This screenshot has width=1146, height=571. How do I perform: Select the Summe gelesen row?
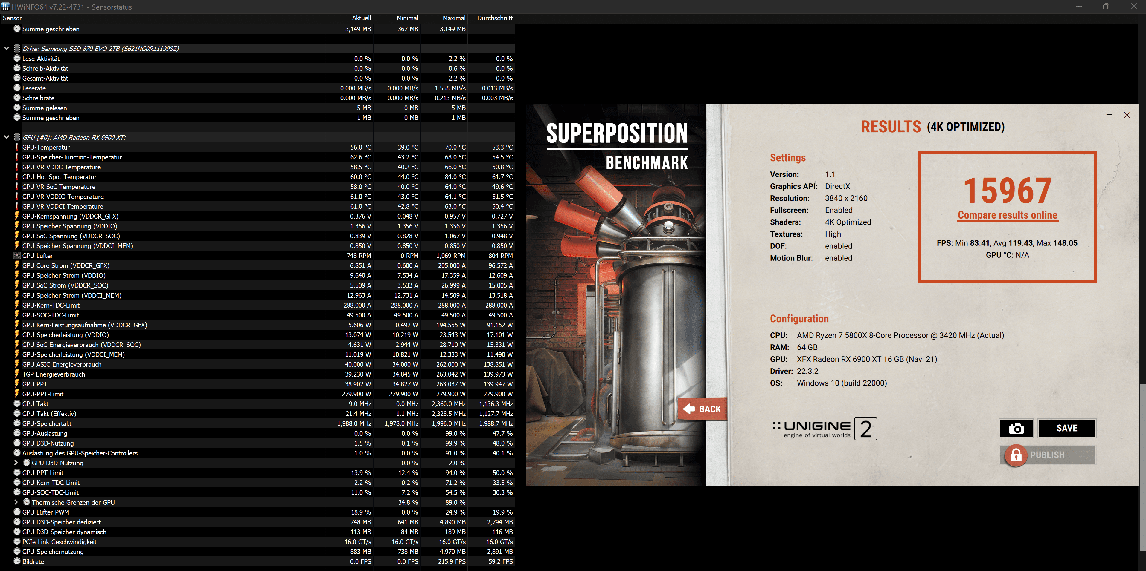click(x=257, y=108)
